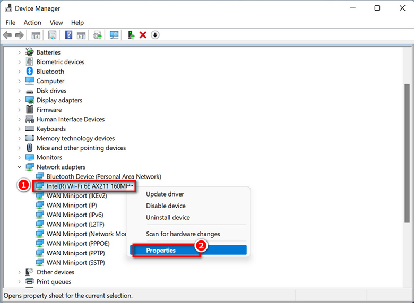Screen dimensions: 414x303
Task: Click the red X uninstall device icon
Action: 143,35
